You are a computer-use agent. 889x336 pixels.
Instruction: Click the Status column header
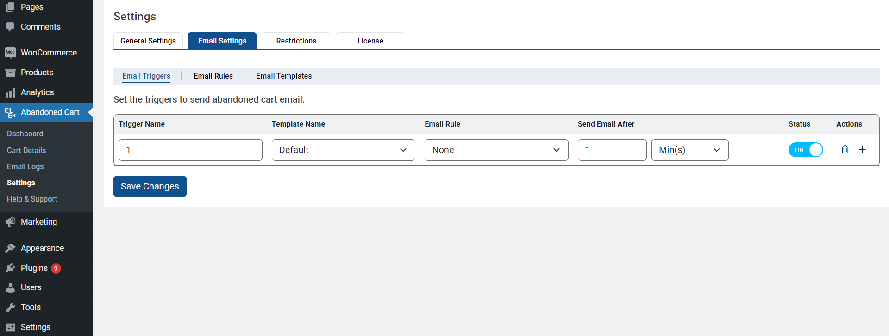tap(799, 124)
